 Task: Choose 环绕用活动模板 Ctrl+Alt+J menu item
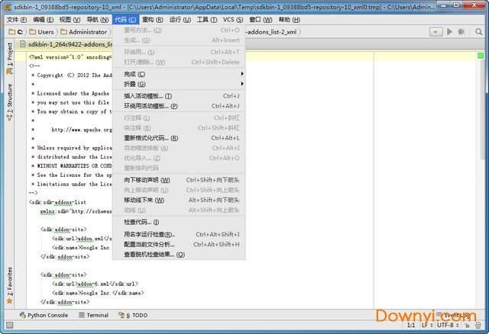[x=179, y=106]
